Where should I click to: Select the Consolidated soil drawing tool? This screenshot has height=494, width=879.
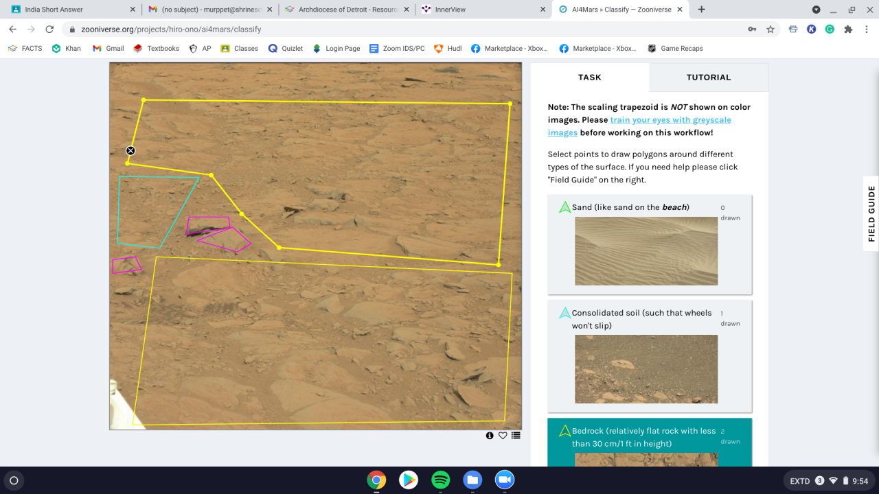click(x=650, y=357)
